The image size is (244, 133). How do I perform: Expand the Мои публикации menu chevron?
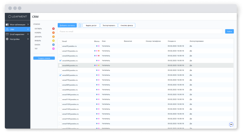tap(28, 24)
